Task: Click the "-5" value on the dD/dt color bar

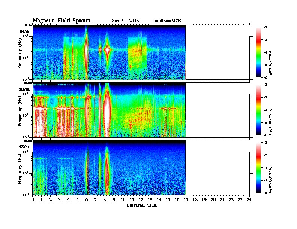Action: (x=265, y=122)
